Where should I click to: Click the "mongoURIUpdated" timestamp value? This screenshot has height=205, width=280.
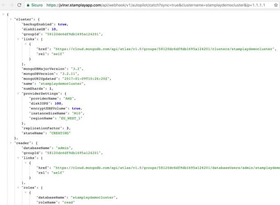point(86,79)
